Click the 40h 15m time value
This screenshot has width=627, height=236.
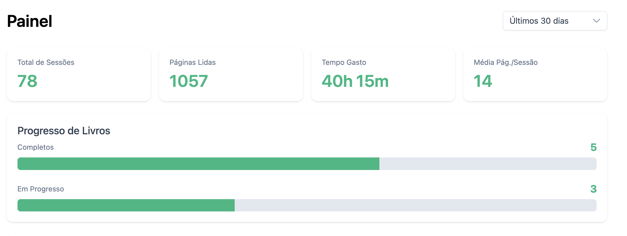(355, 81)
